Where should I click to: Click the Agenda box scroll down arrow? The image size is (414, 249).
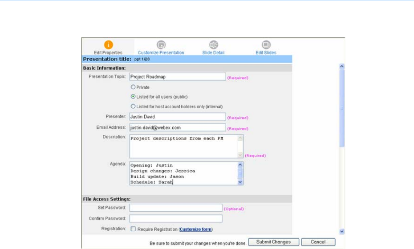pyautogui.click(x=240, y=182)
